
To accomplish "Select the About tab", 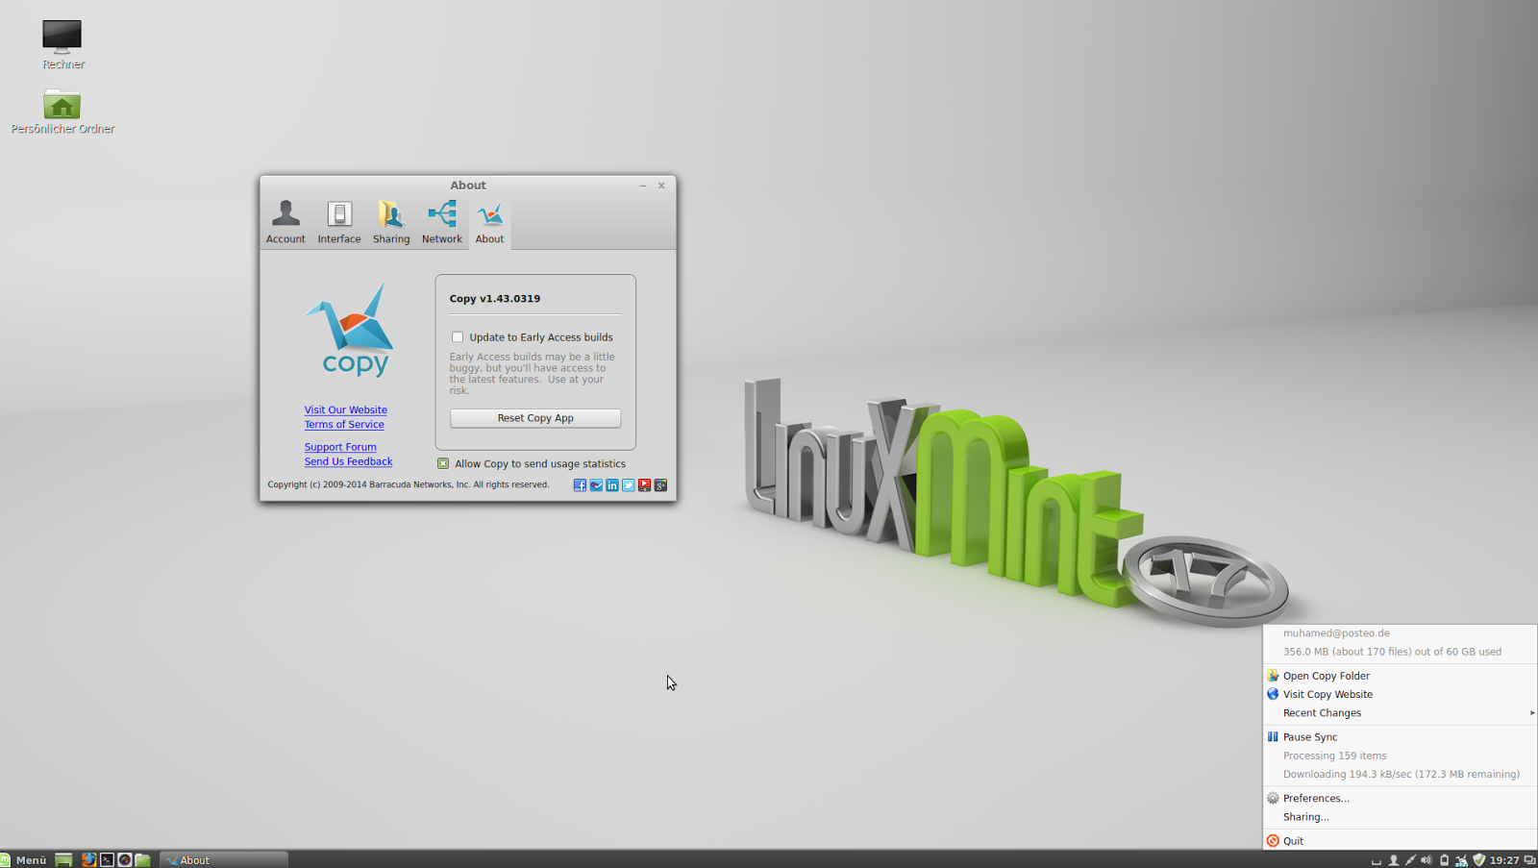I will pyautogui.click(x=489, y=223).
